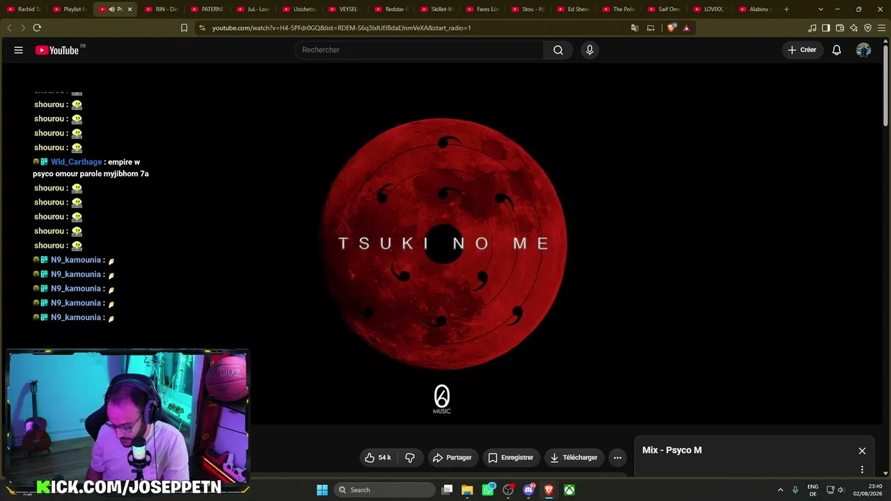Show hidden system tray icons

(780, 490)
